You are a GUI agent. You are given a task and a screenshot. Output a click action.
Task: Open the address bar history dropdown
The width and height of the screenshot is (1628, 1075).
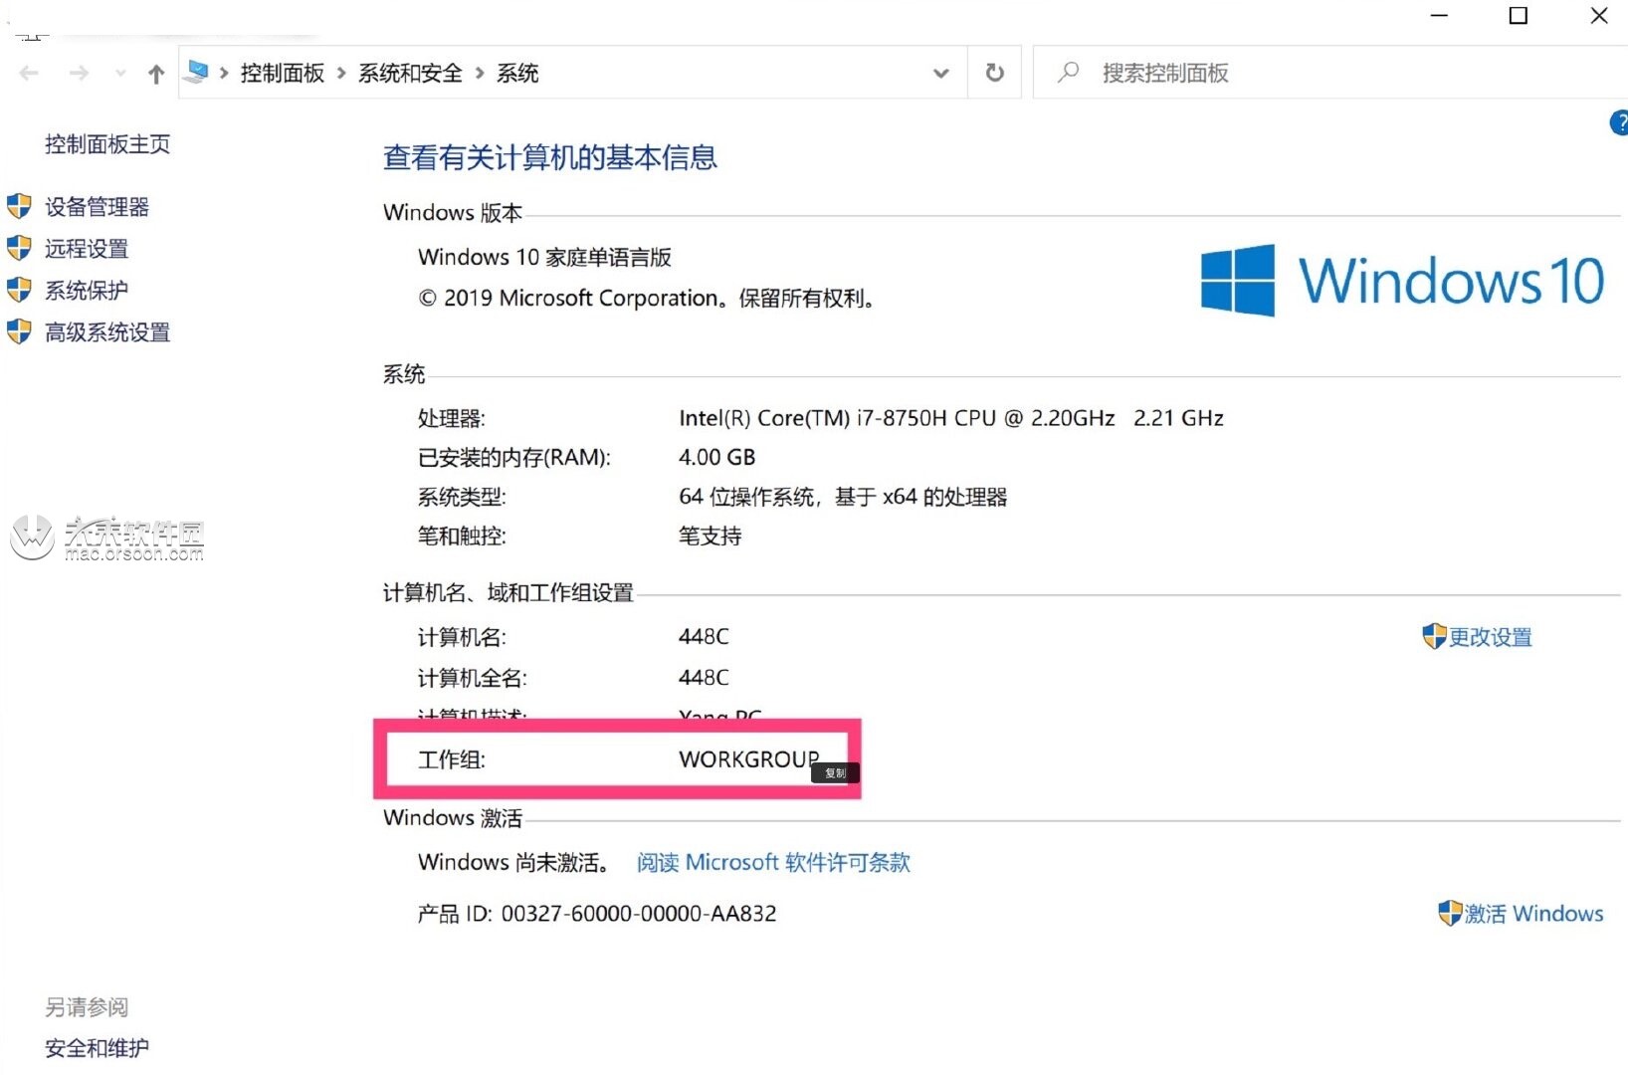tap(940, 73)
